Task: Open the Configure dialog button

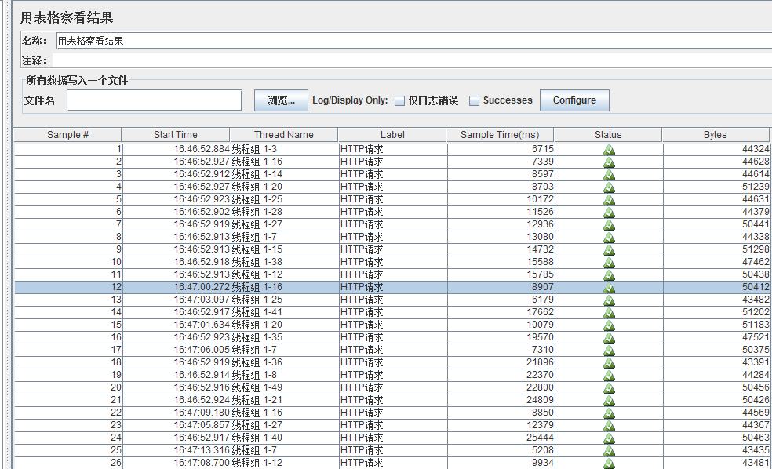Action: pos(574,100)
